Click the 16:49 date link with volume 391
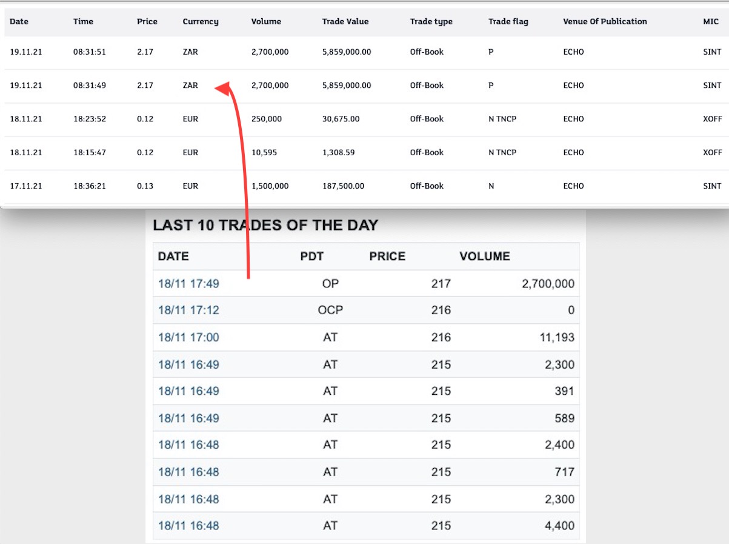Screen dimensions: 729x544 (x=188, y=391)
